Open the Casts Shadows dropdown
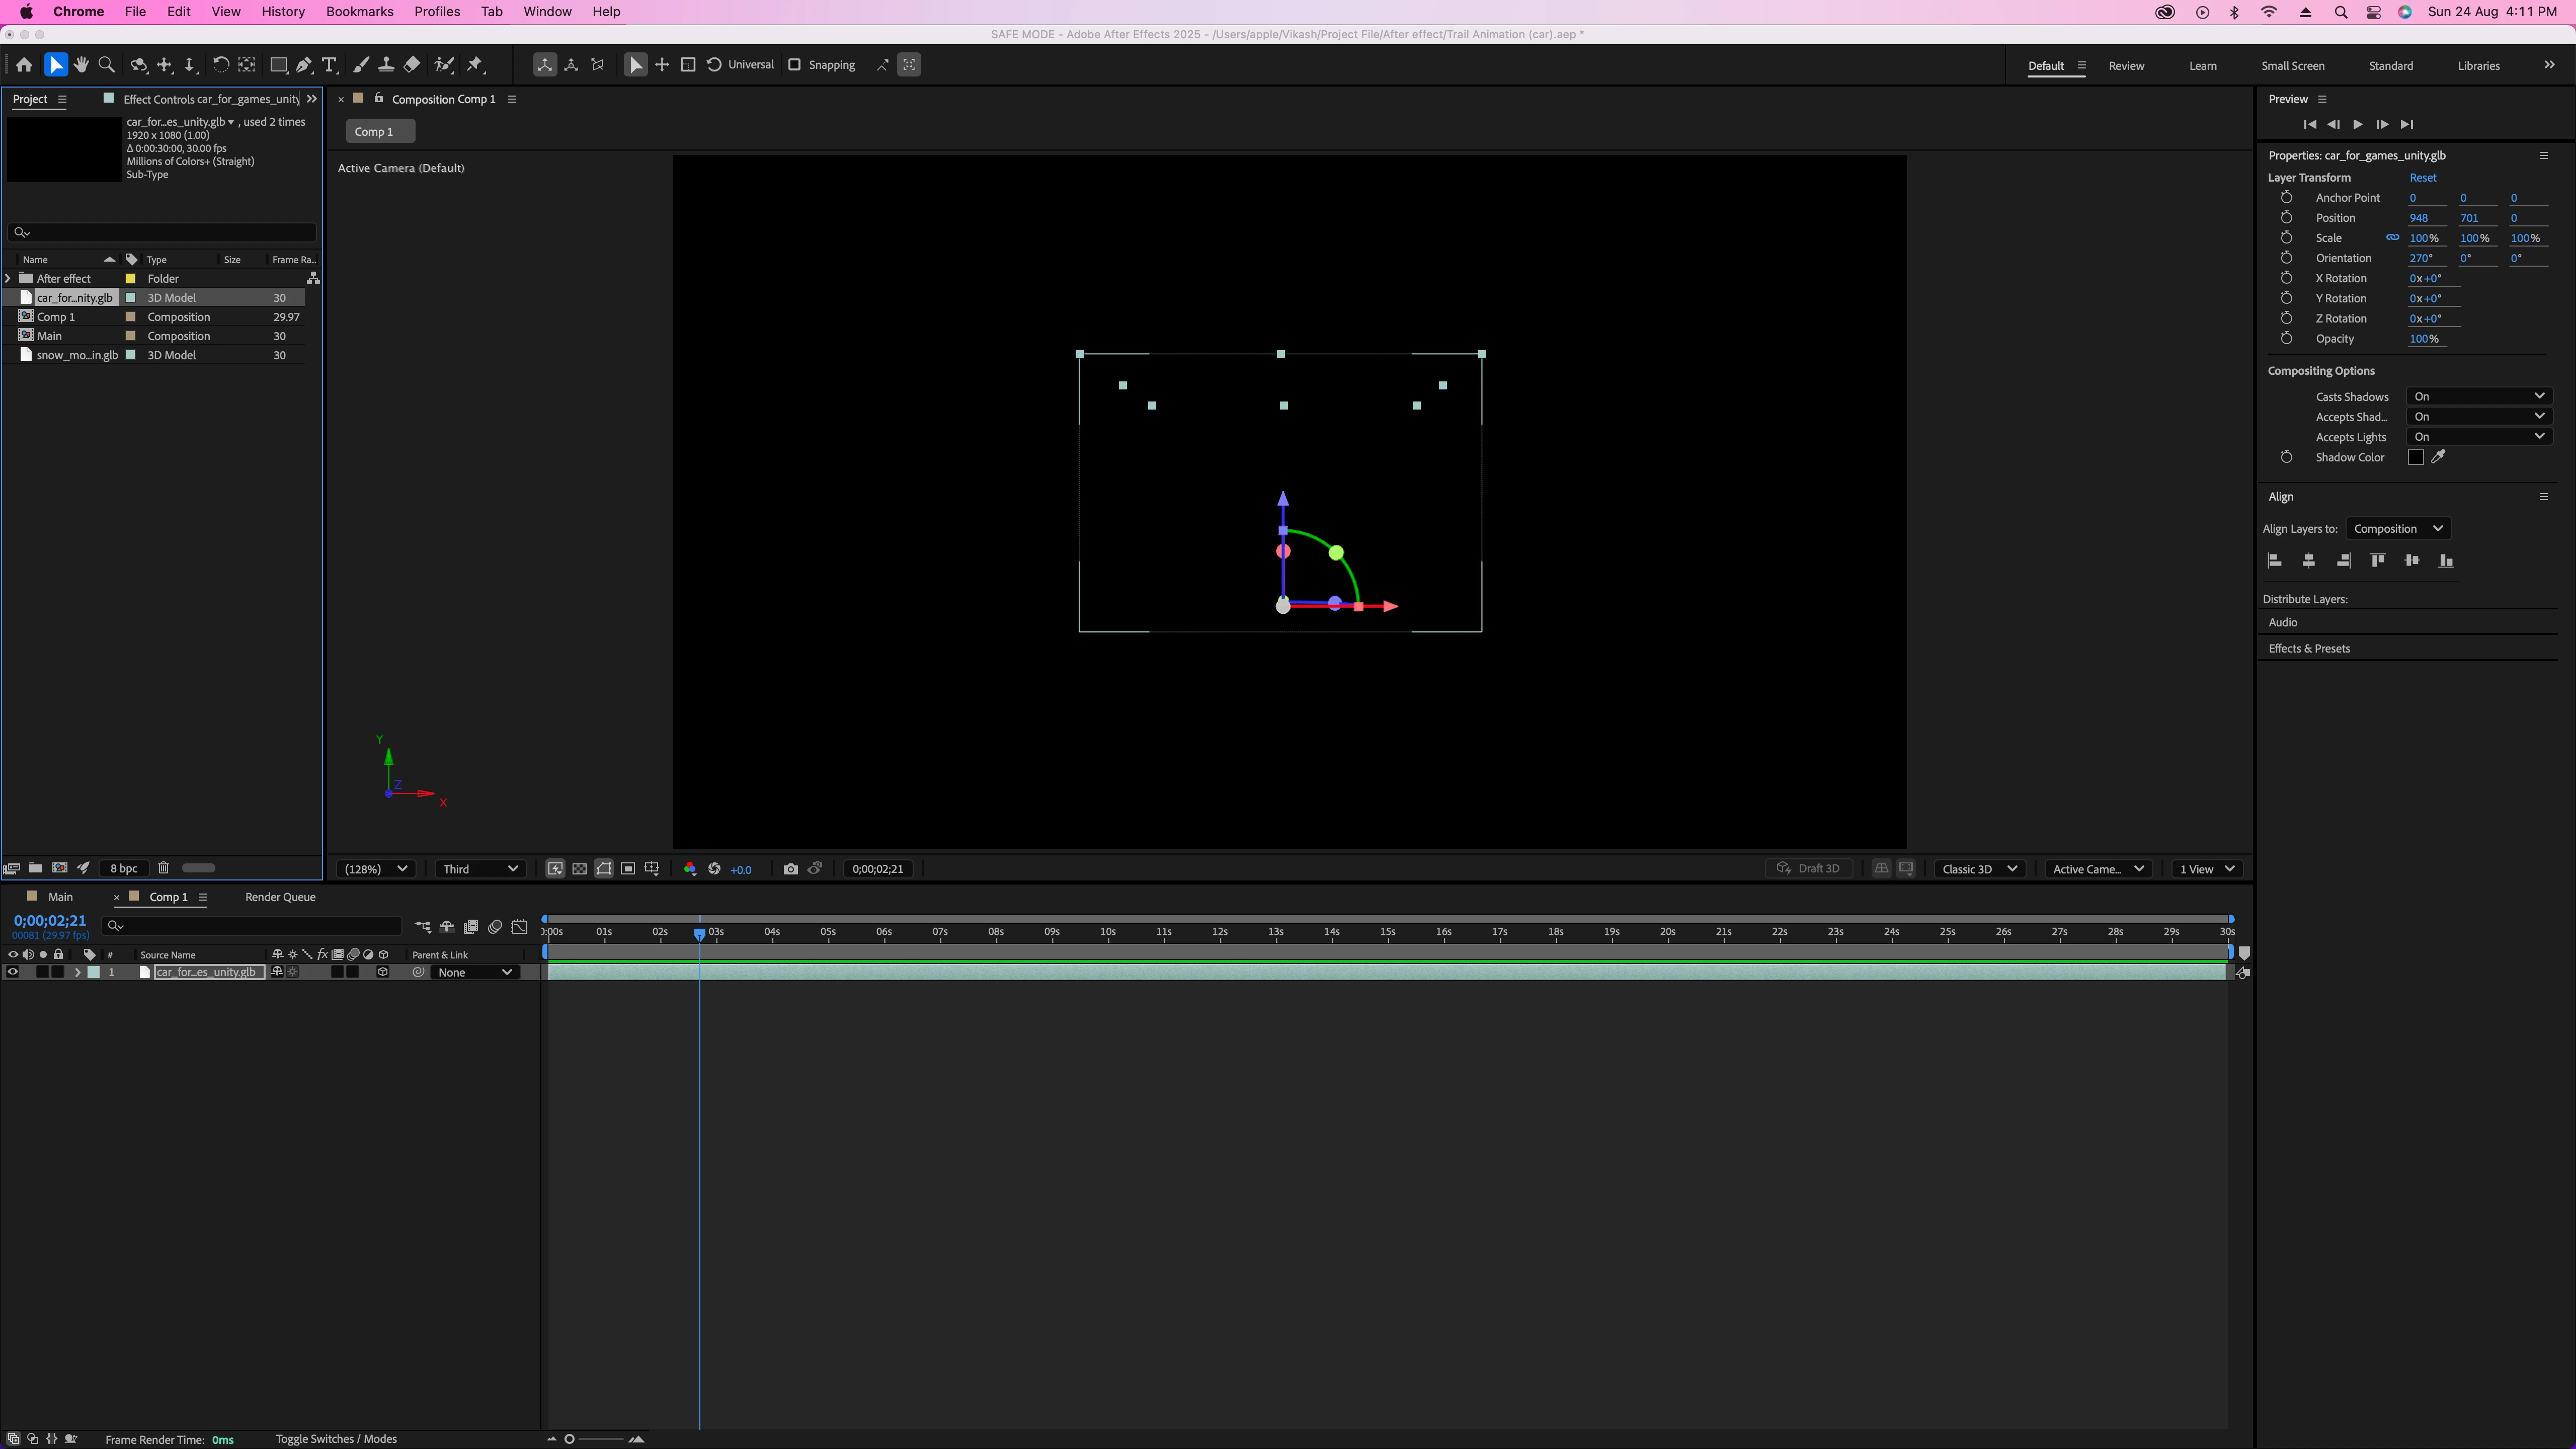2576x1449 pixels. (2478, 396)
